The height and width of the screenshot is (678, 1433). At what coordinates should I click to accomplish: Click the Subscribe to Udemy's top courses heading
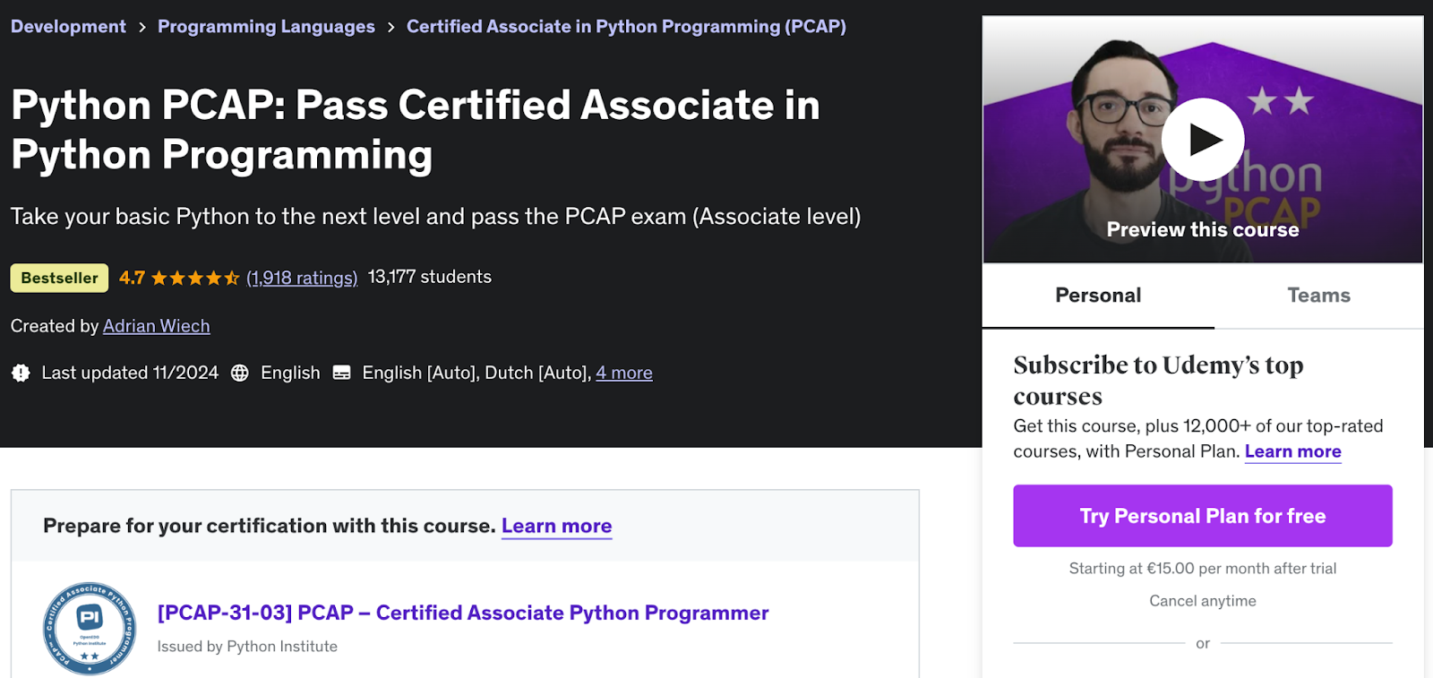pyautogui.click(x=1158, y=381)
